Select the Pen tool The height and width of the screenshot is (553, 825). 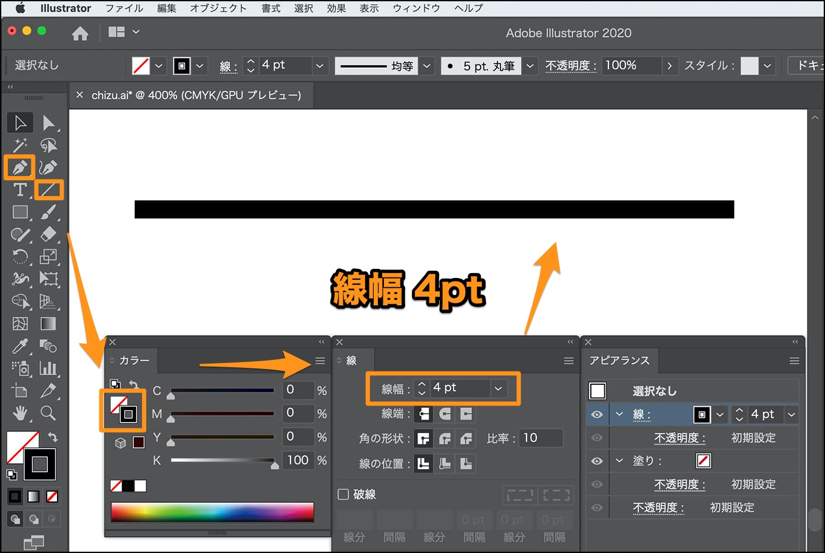tap(19, 167)
